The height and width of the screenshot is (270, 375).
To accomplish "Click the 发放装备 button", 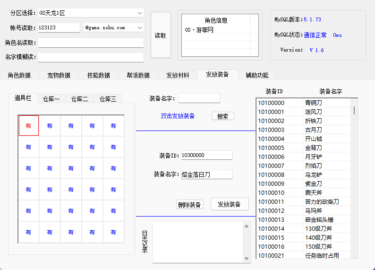I will pos(230,204).
